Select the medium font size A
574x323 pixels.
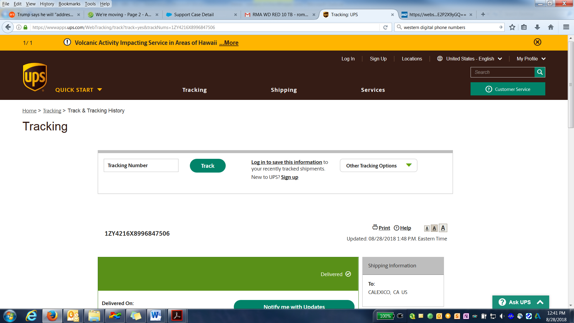tap(434, 228)
